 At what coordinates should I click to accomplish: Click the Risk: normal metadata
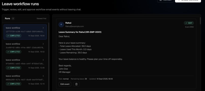[64, 79]
